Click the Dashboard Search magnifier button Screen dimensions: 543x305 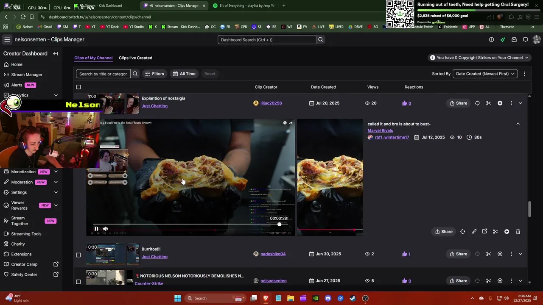(321, 39)
